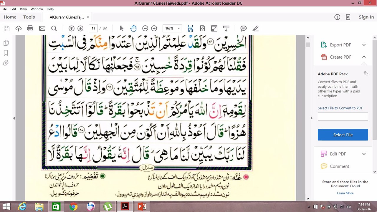Open uTorrent from the taskbar

point(108,206)
